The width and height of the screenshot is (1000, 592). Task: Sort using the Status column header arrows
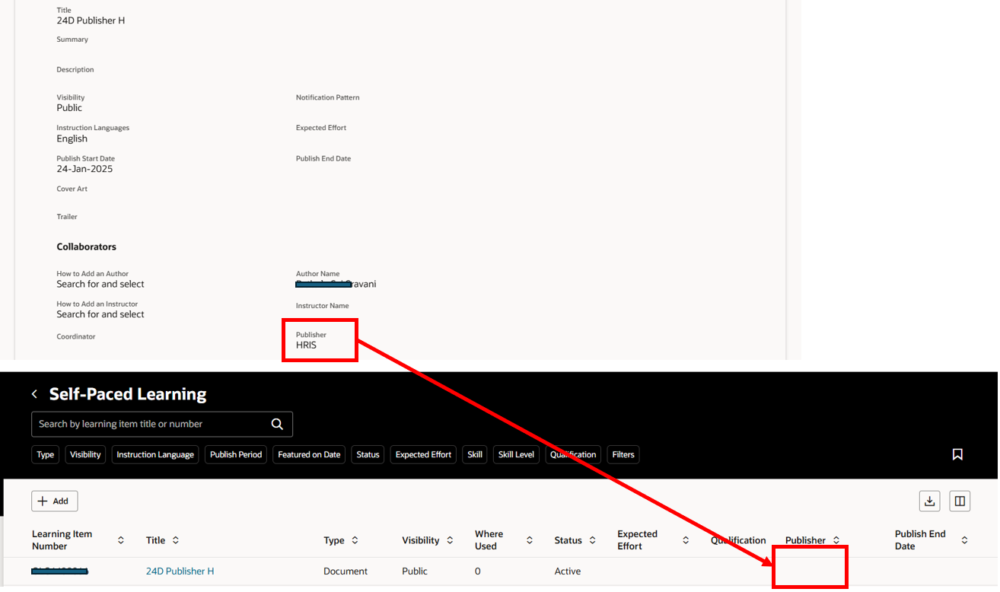[x=592, y=540]
